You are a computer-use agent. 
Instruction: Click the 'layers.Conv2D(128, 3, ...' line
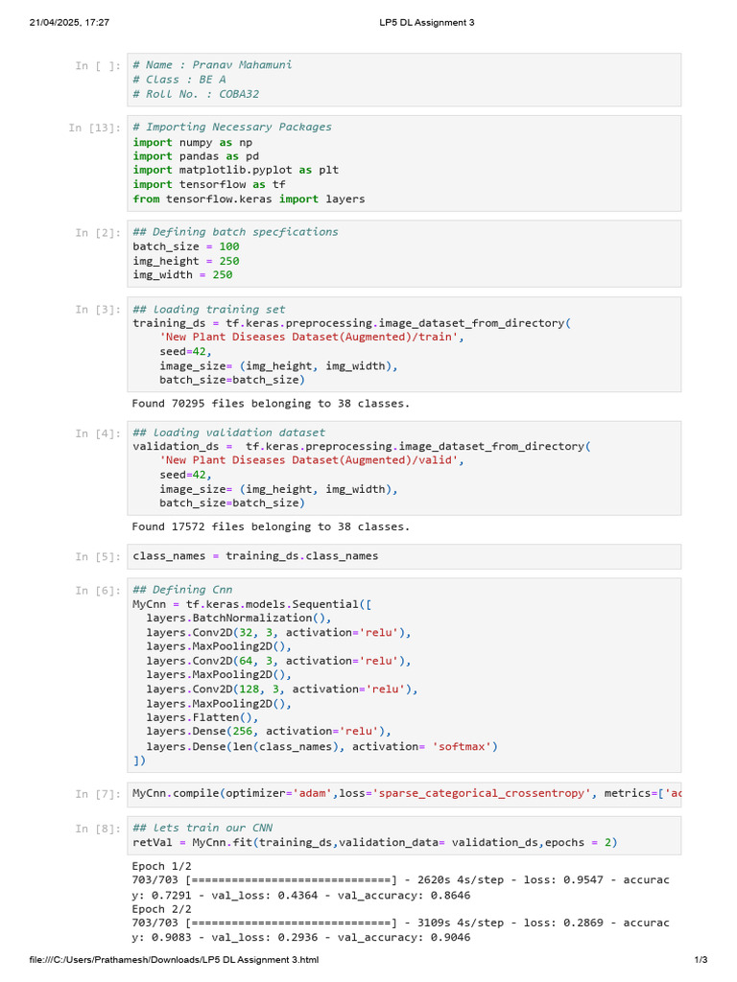(282, 689)
